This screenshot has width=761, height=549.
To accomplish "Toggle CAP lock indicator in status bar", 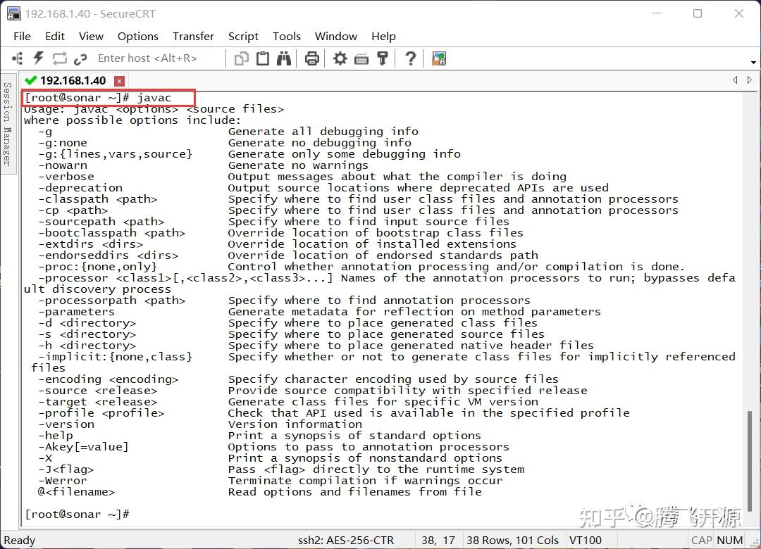I will tap(701, 540).
